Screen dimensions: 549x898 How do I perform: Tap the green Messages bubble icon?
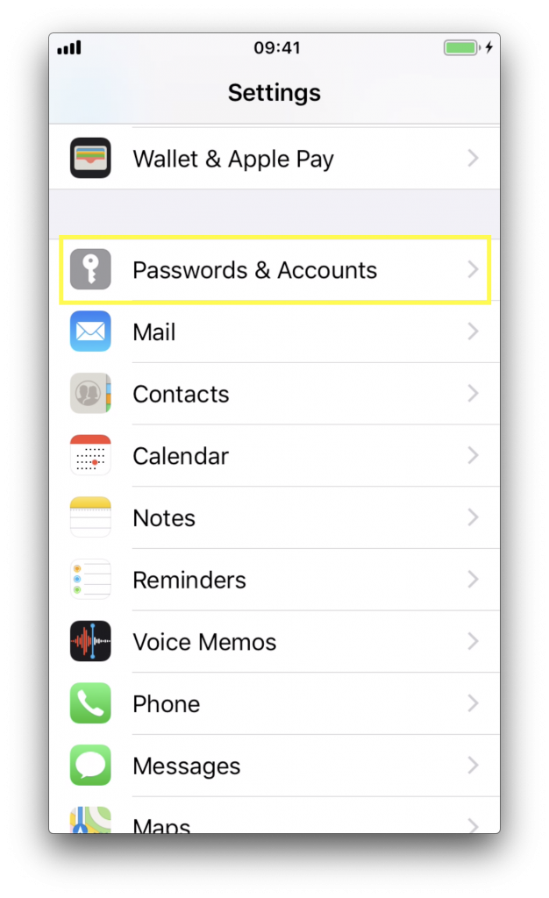[x=90, y=765]
